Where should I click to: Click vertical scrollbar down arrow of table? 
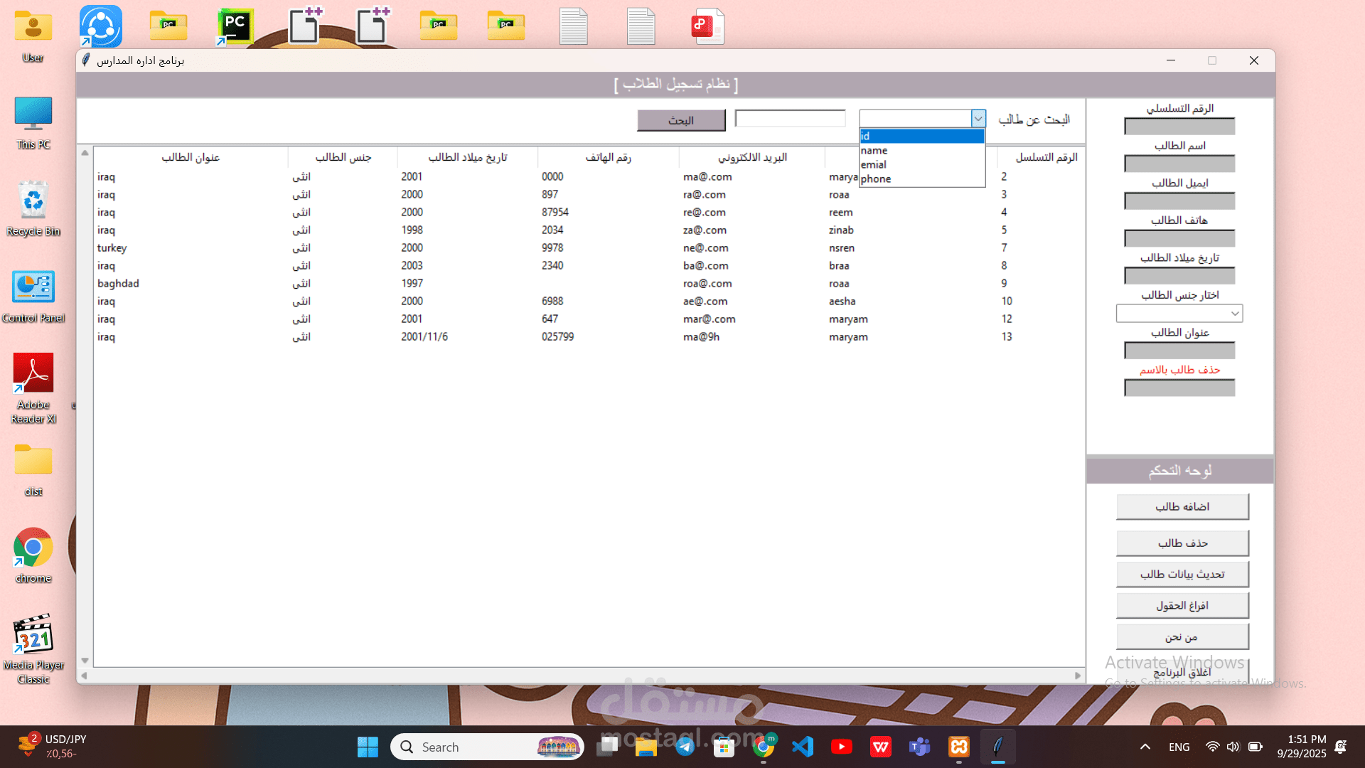click(x=85, y=661)
